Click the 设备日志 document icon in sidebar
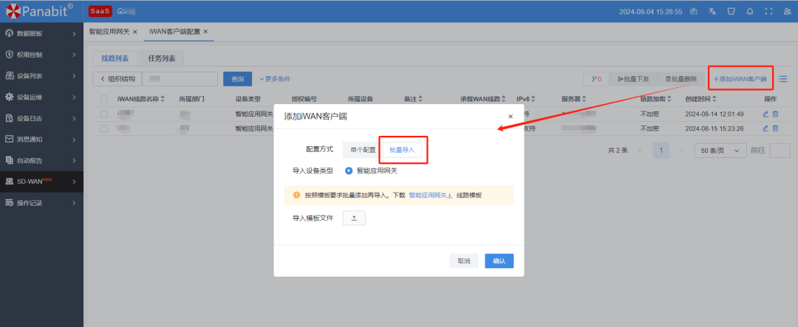The image size is (798, 327). (9, 118)
